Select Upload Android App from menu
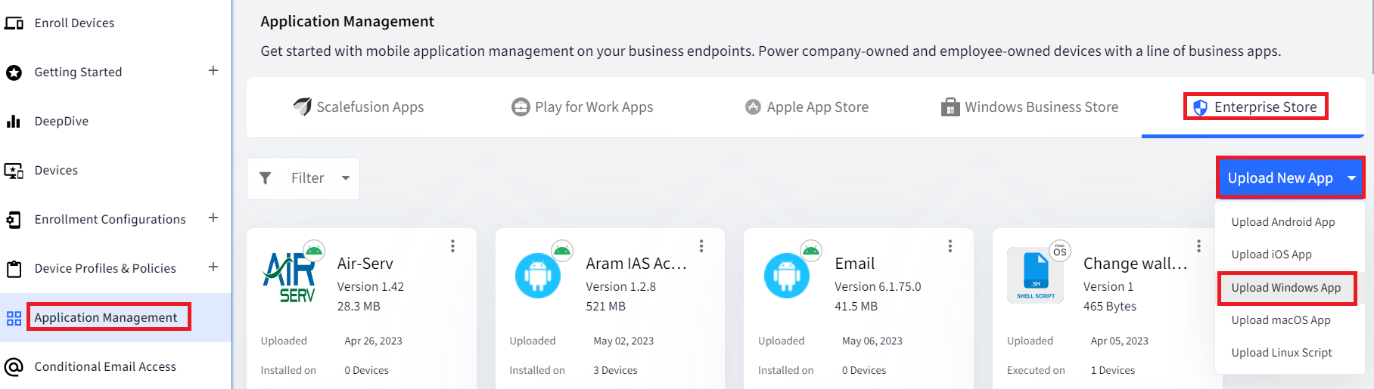The height and width of the screenshot is (389, 1374). [1283, 222]
